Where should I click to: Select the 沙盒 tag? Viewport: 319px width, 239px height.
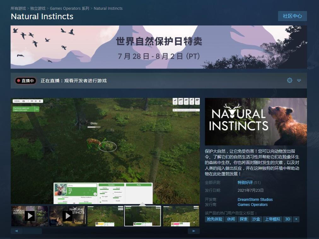coord(256,219)
